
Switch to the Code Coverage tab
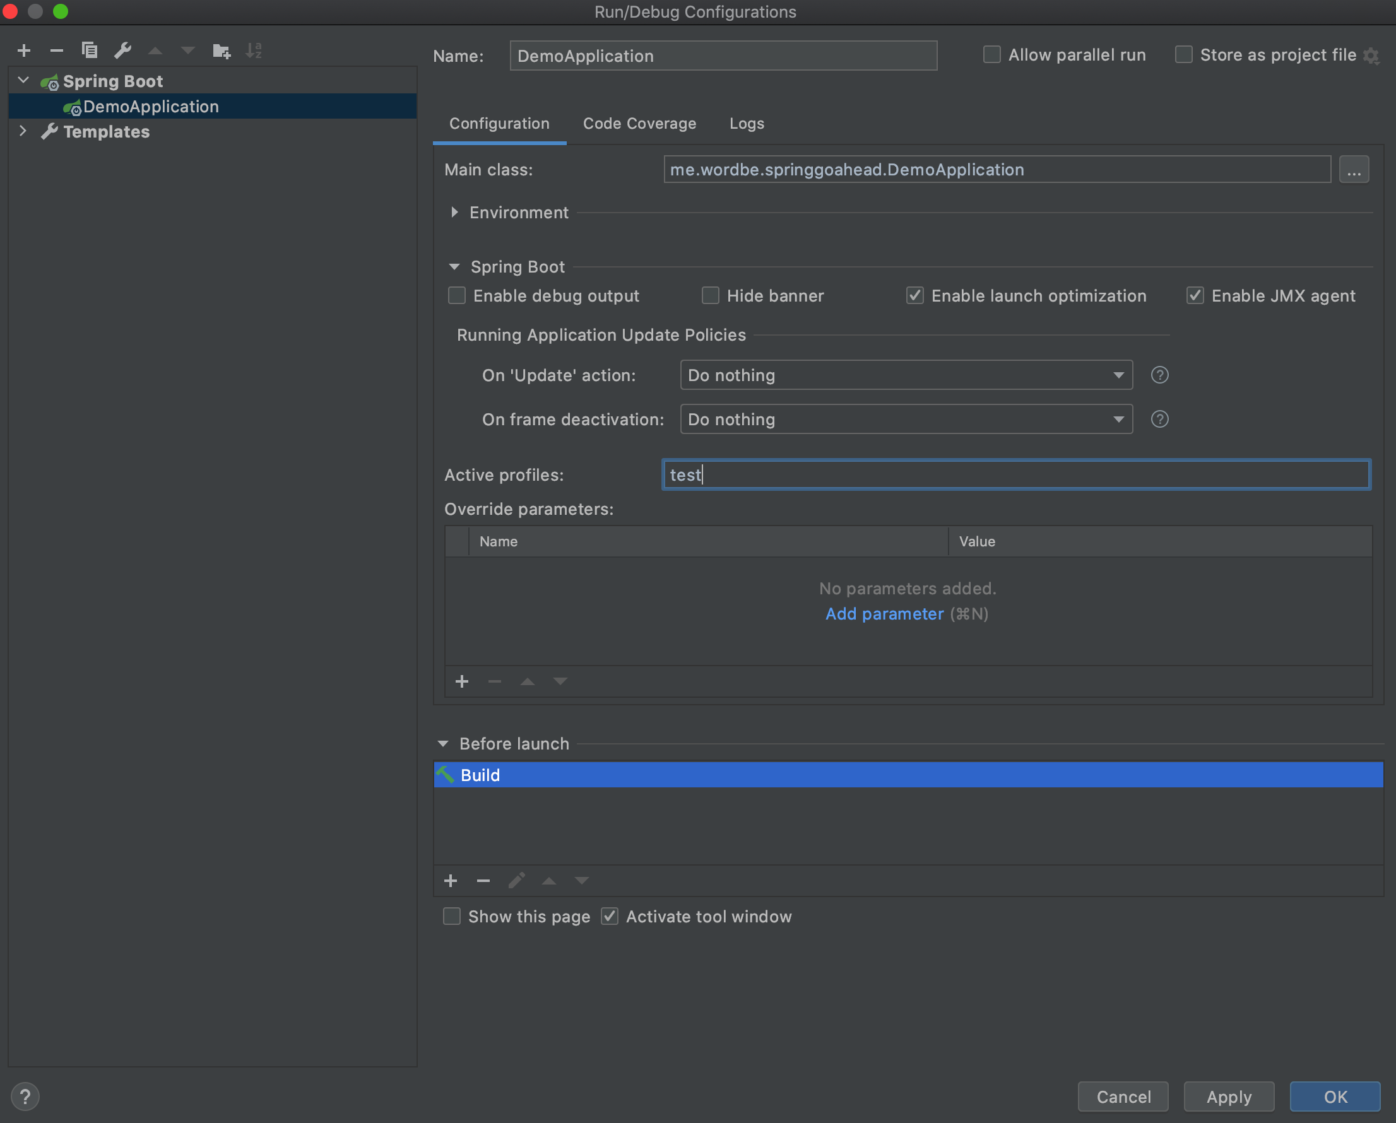639,124
